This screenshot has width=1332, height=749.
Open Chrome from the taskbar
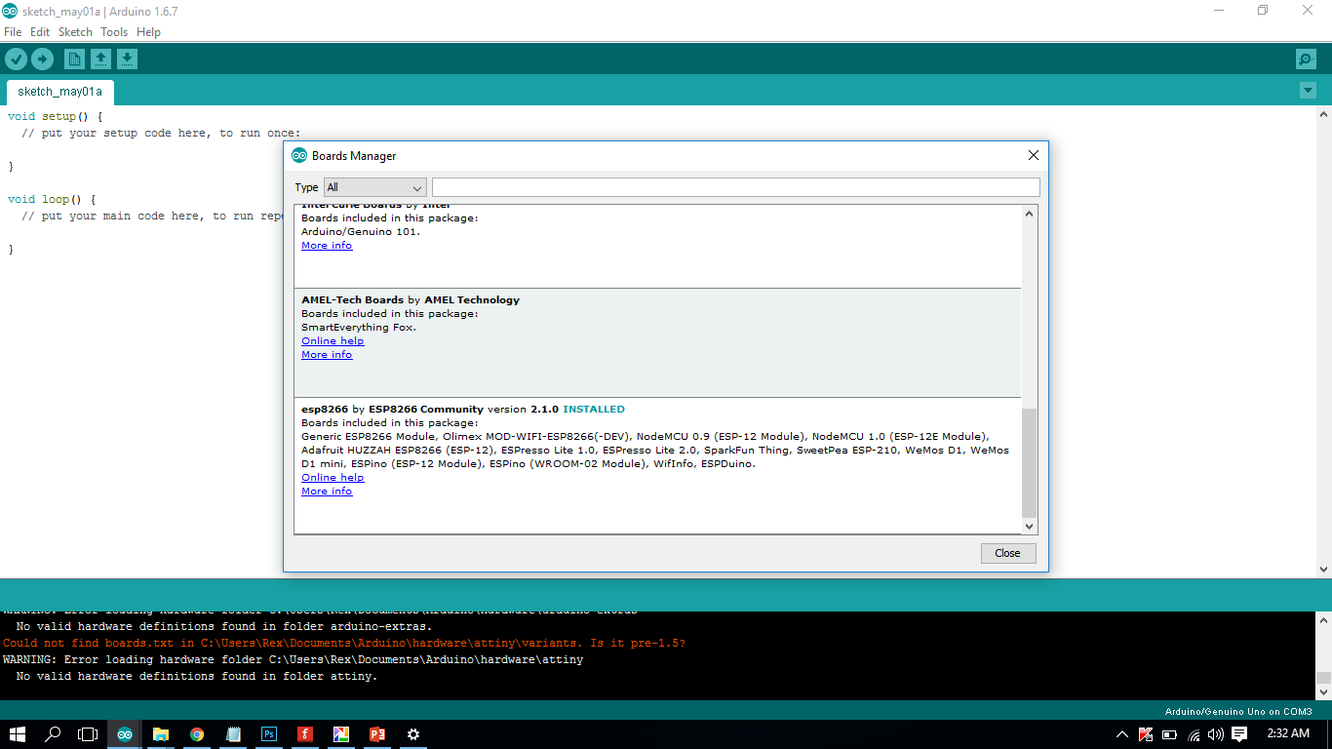click(x=197, y=734)
